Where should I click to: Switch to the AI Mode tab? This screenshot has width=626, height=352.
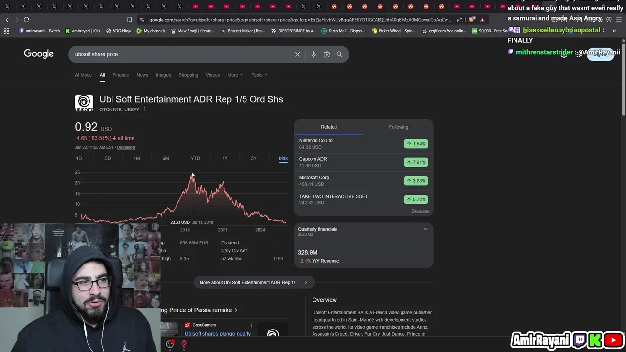(83, 75)
